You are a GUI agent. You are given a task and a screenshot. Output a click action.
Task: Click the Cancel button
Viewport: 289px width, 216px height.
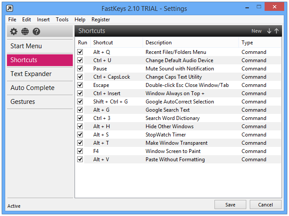pos(265,205)
